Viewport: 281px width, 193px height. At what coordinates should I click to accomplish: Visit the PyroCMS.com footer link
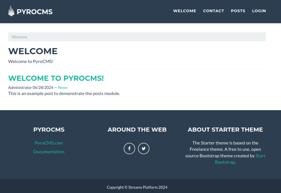(x=49, y=143)
